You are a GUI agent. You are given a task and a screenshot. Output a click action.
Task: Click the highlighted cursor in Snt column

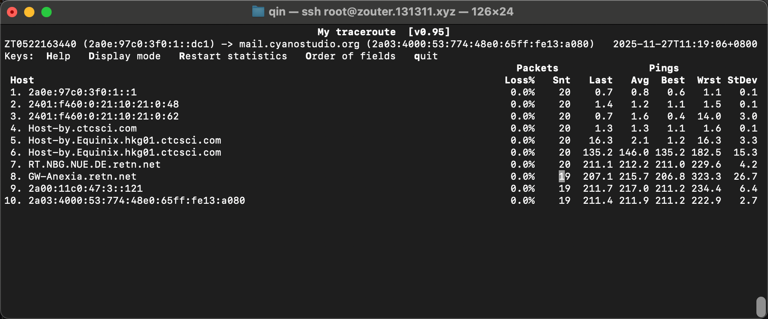coord(561,177)
